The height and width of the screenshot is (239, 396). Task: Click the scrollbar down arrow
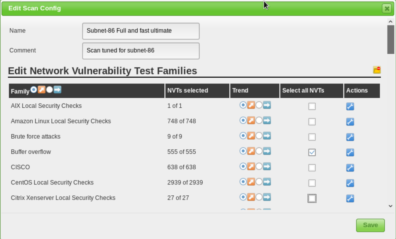point(390,206)
